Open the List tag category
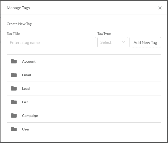Viewport: 168px width, 143px height. 25,102
